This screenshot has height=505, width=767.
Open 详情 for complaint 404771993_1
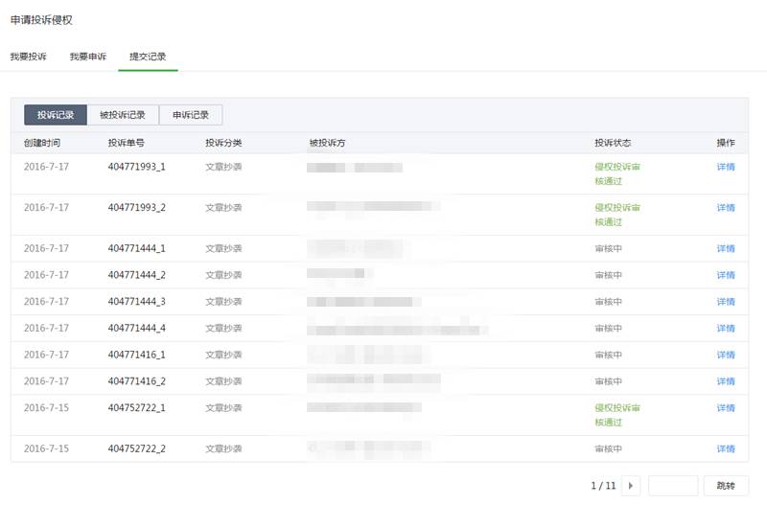tap(726, 167)
